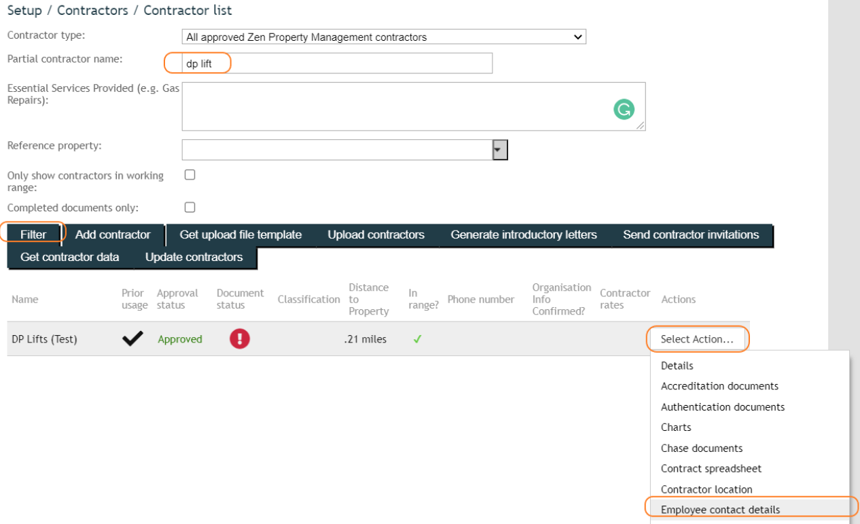Open 'Contractor location' from action list
Image resolution: width=860 pixels, height=524 pixels.
point(706,489)
